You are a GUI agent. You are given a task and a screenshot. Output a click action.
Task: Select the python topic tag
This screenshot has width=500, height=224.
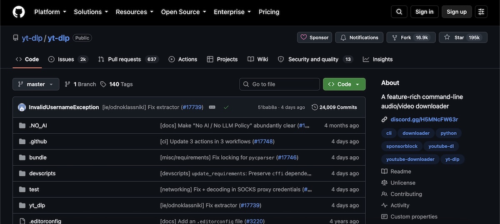tap(449, 133)
